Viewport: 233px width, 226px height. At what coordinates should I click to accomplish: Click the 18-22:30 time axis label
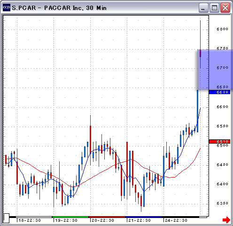click(30, 220)
